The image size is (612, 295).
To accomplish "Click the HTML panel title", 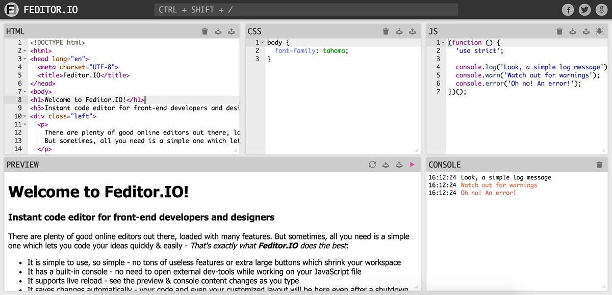I will (15, 32).
